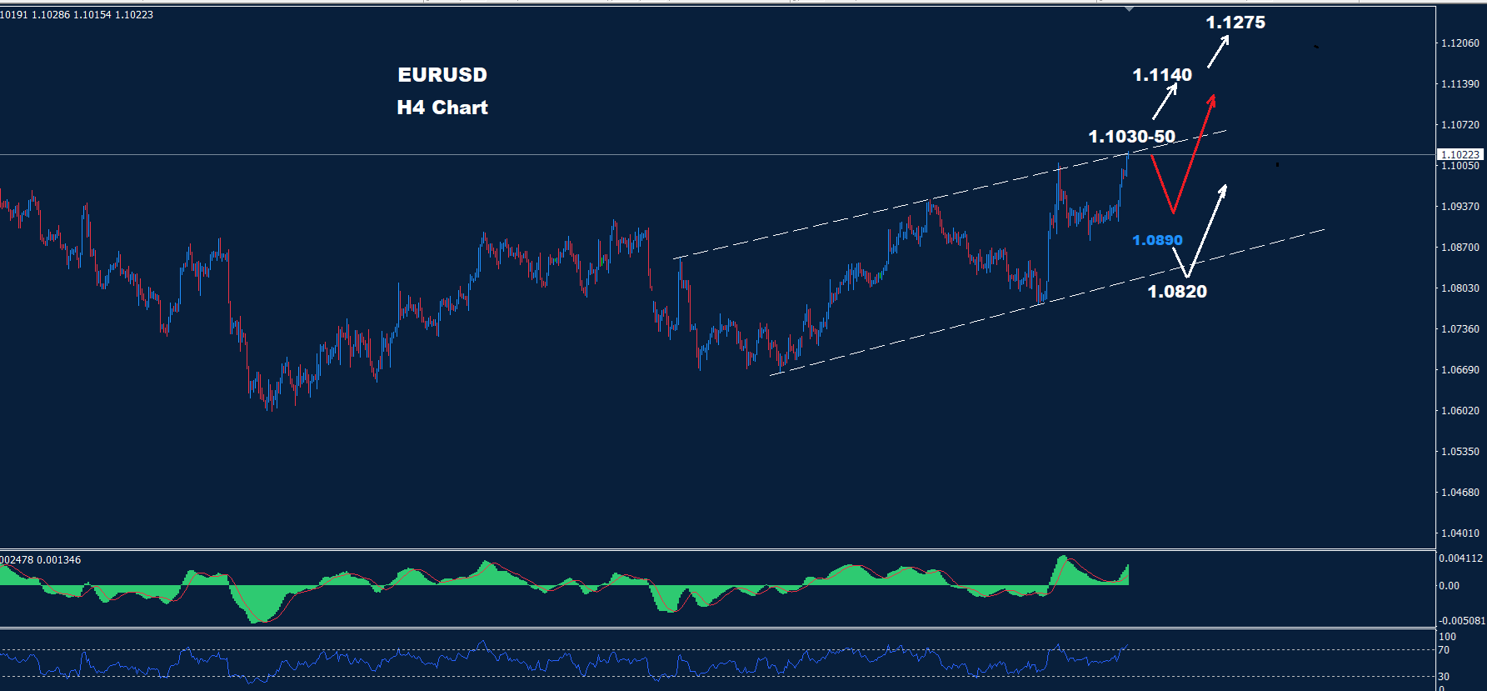Click the 1.12060 price axis label
This screenshot has width=1487, height=691.
pyautogui.click(x=1460, y=43)
